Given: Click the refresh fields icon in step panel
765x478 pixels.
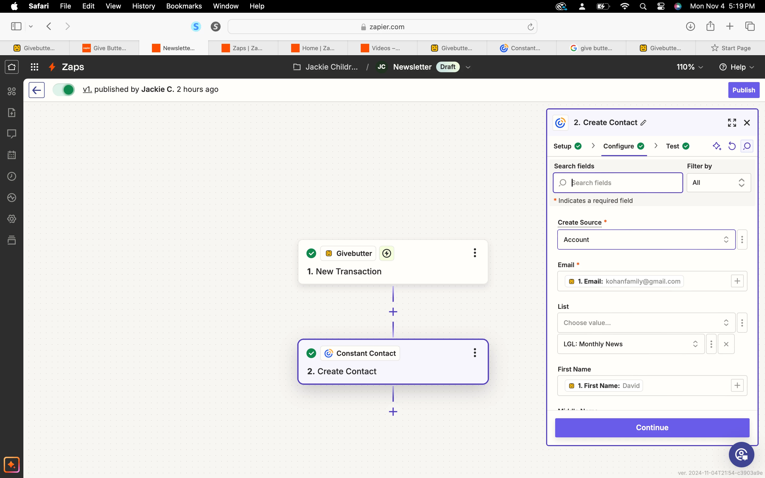Looking at the screenshot, I should click(732, 146).
